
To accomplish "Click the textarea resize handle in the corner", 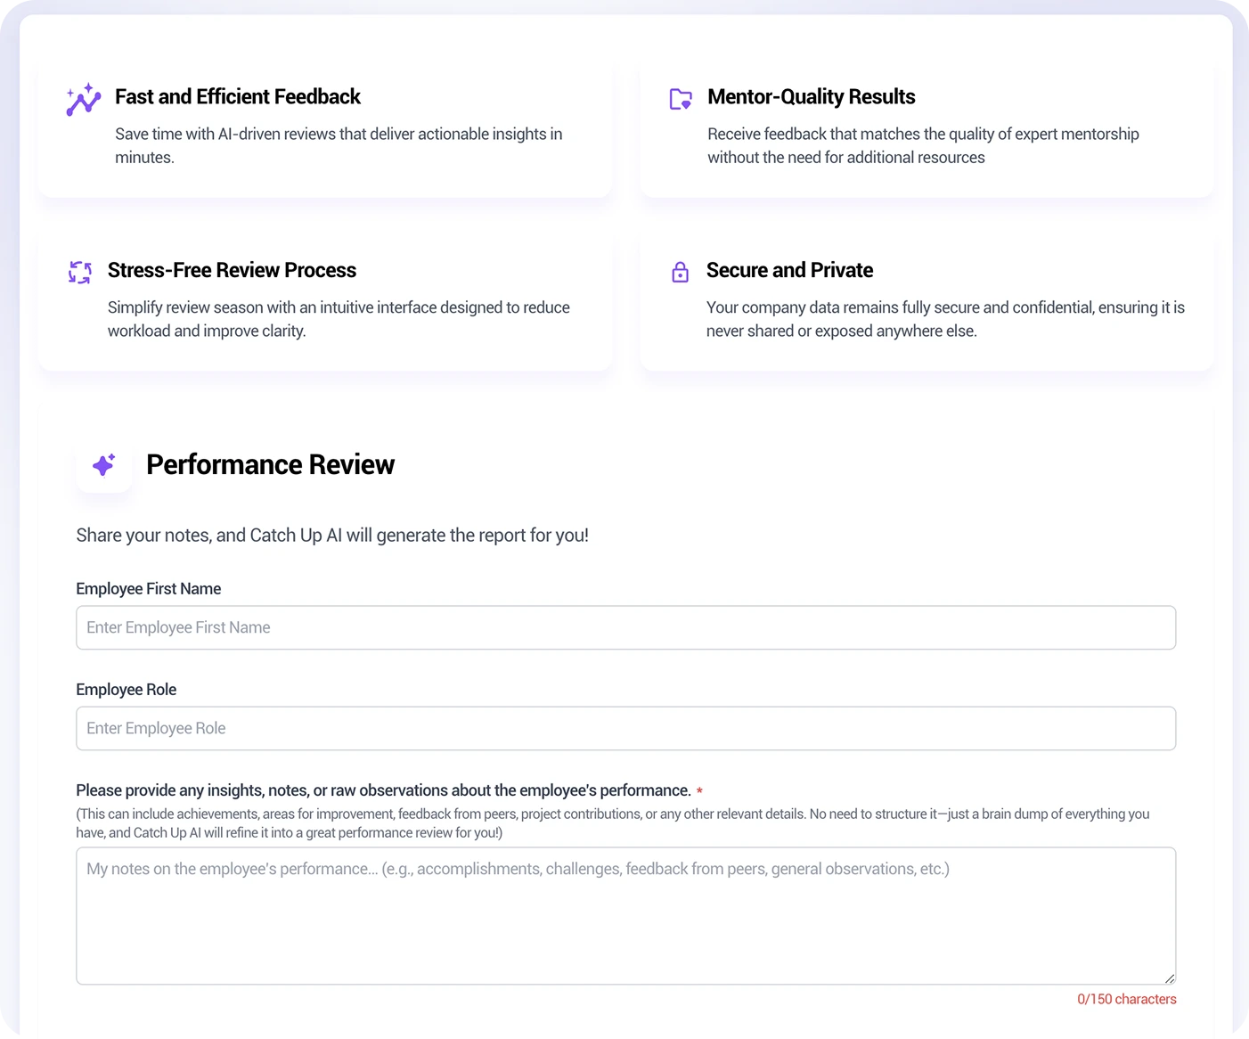I will tap(1170, 978).
